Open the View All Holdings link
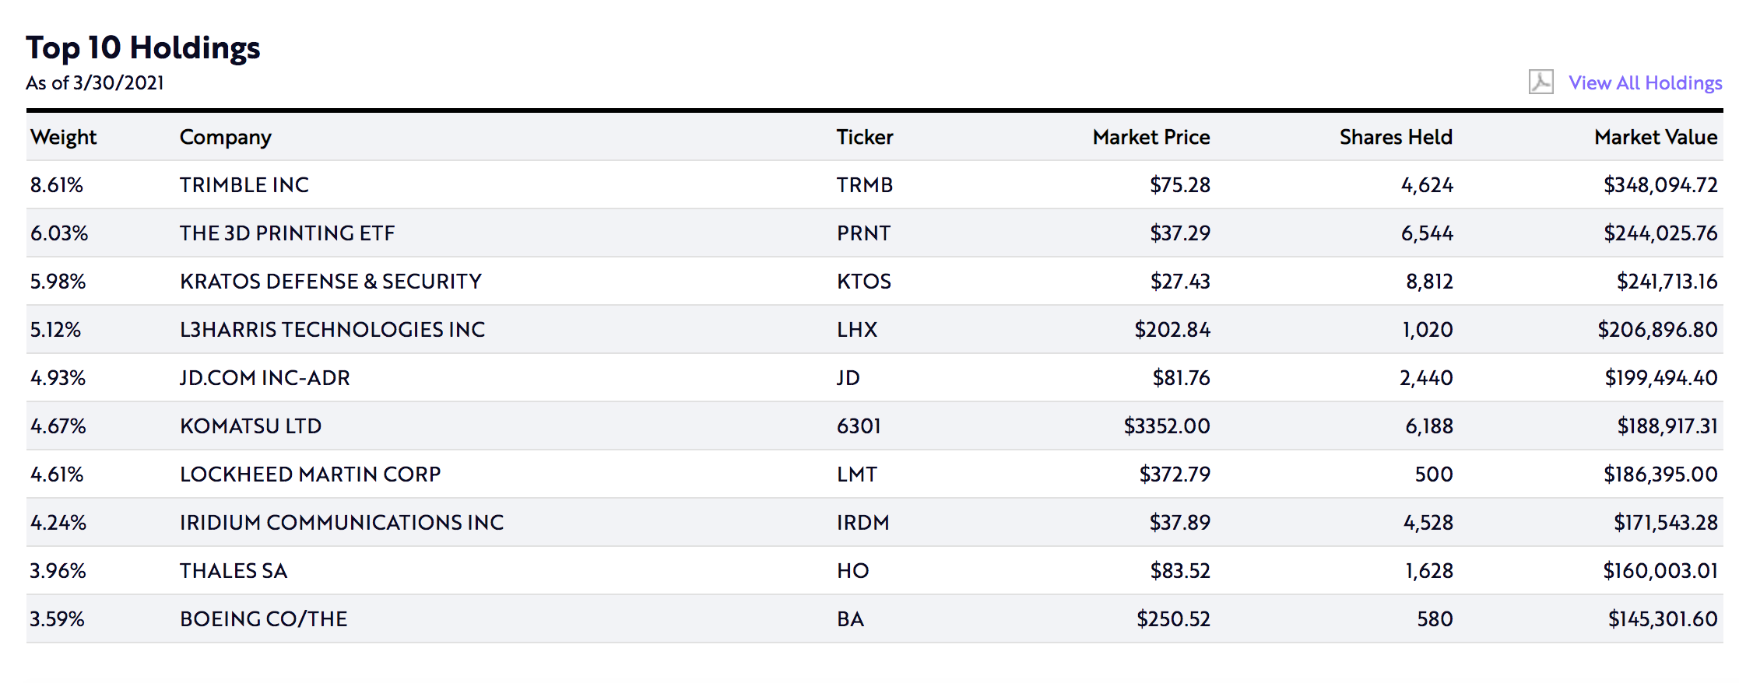The image size is (1739, 683). 1645,82
